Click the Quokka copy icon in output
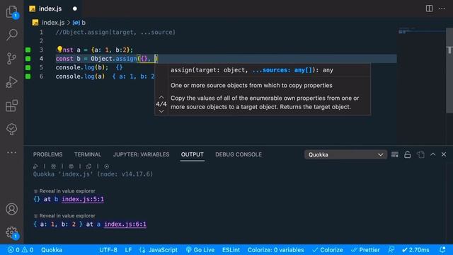The width and height of the screenshot is (453, 255). click(88, 166)
